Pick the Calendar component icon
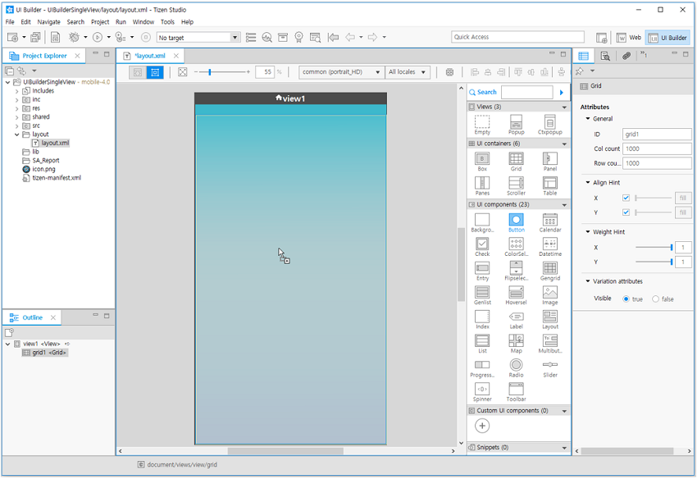The width and height of the screenshot is (697, 479). 549,221
